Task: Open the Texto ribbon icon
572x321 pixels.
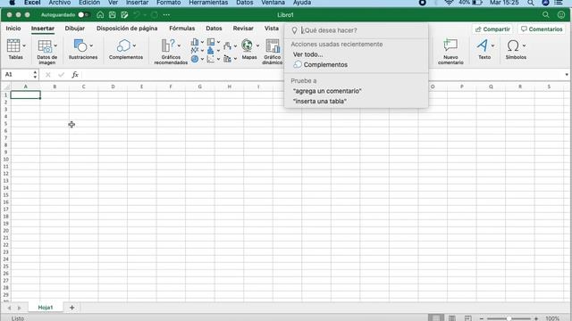Action: [483, 45]
